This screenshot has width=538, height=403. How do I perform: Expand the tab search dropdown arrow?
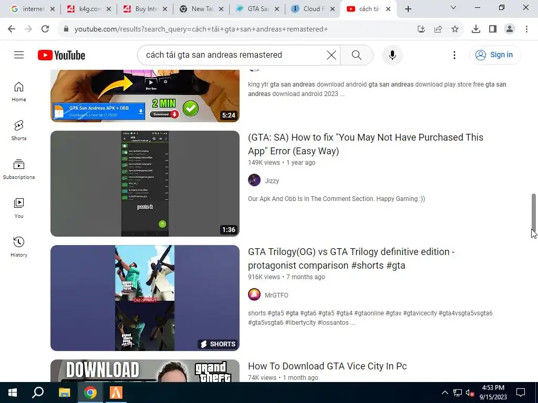[453, 7]
